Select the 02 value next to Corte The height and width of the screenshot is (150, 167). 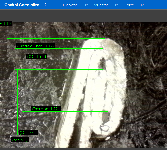click(142, 5)
